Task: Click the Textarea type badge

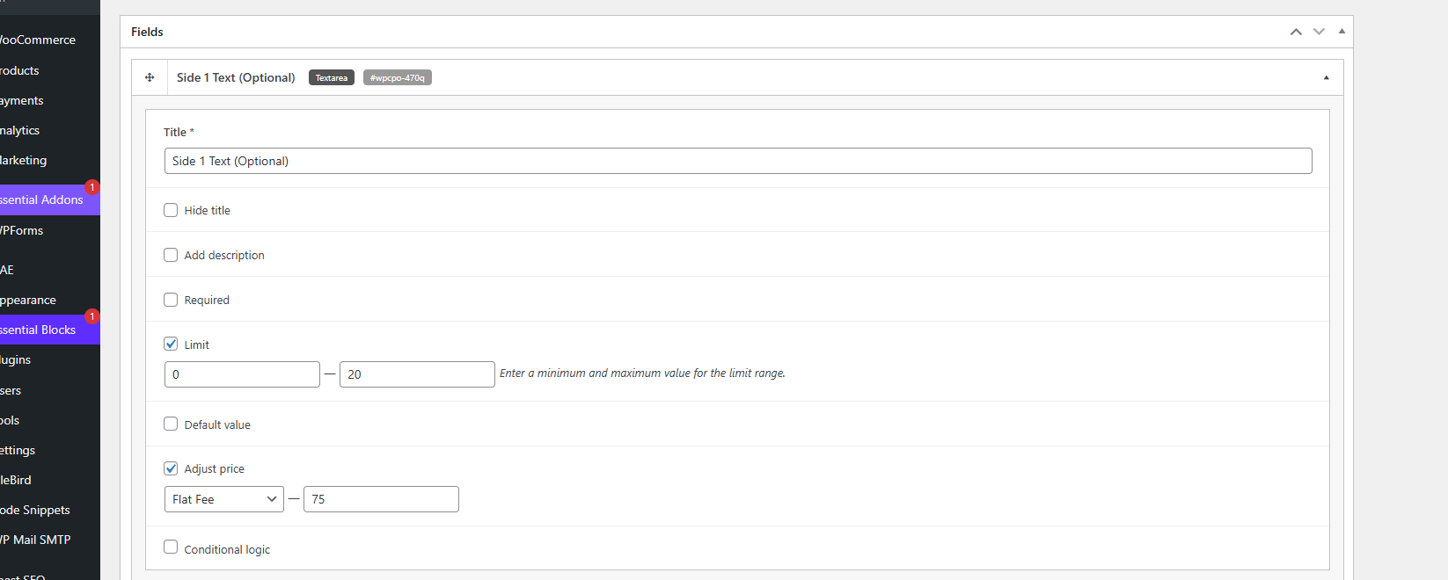Action: [x=332, y=78]
